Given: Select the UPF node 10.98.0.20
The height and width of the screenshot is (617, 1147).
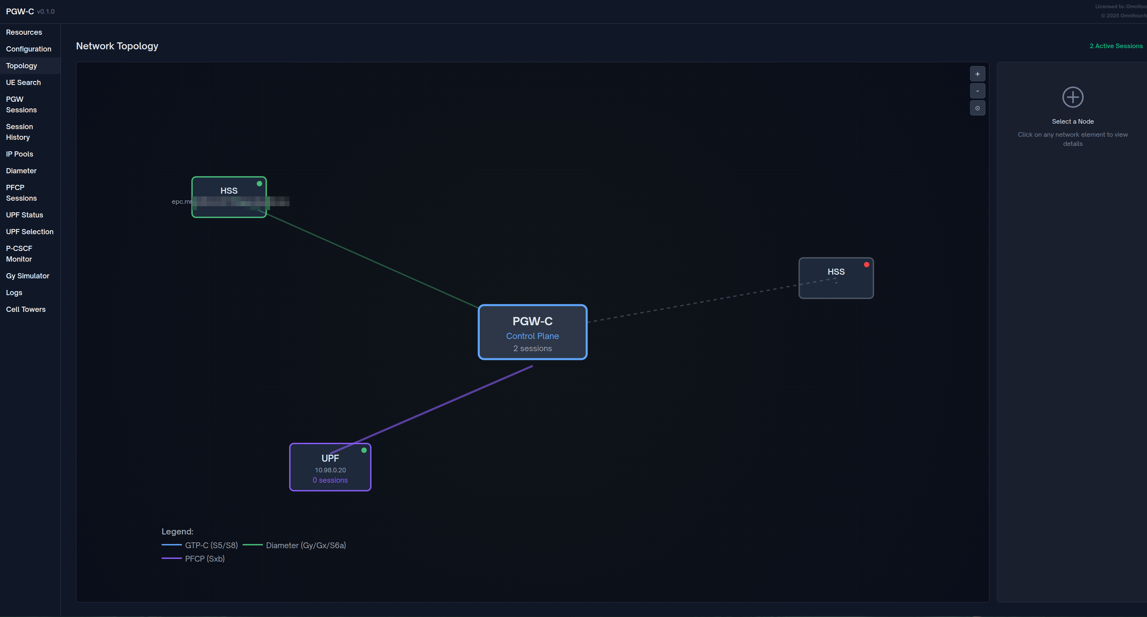Looking at the screenshot, I should click(330, 467).
